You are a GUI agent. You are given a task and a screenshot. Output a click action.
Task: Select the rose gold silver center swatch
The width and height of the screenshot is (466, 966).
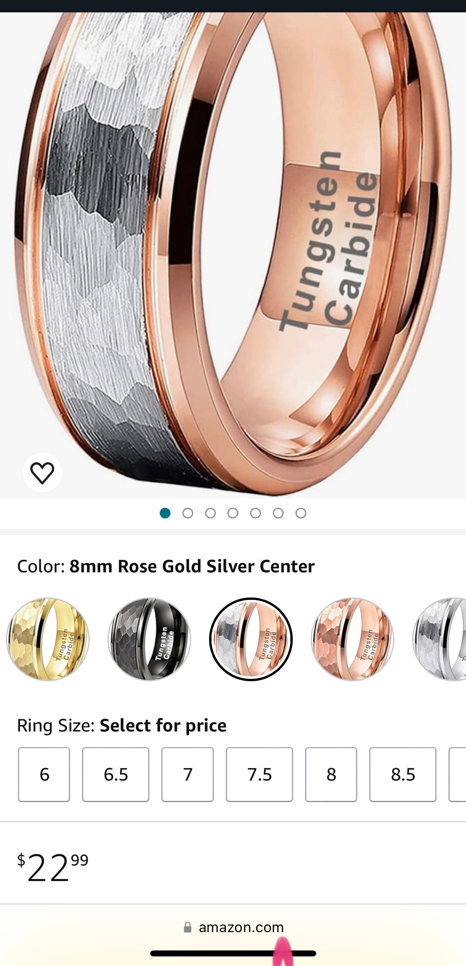click(251, 639)
